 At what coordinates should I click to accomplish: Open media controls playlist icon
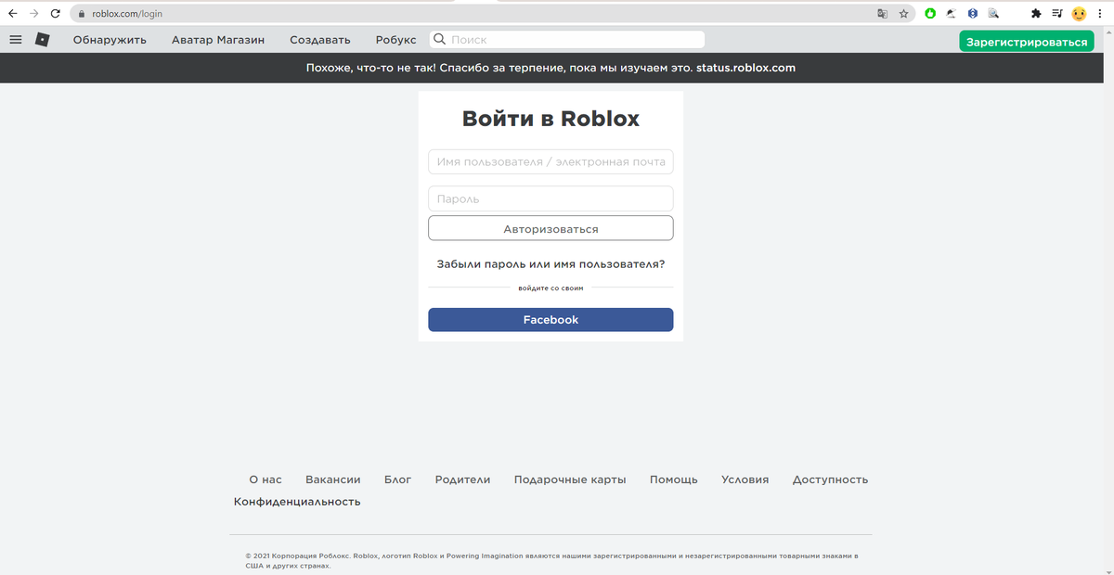coord(1057,14)
